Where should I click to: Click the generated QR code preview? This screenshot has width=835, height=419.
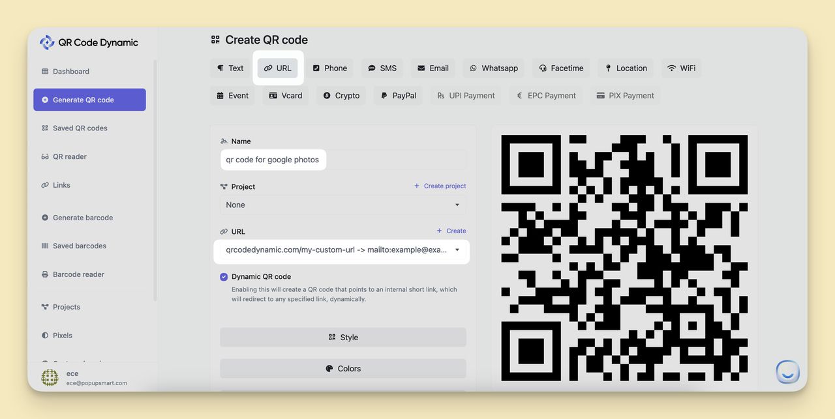pos(624,258)
